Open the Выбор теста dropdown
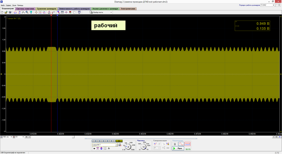Viewport: 282px width, 154px height. click(101, 12)
